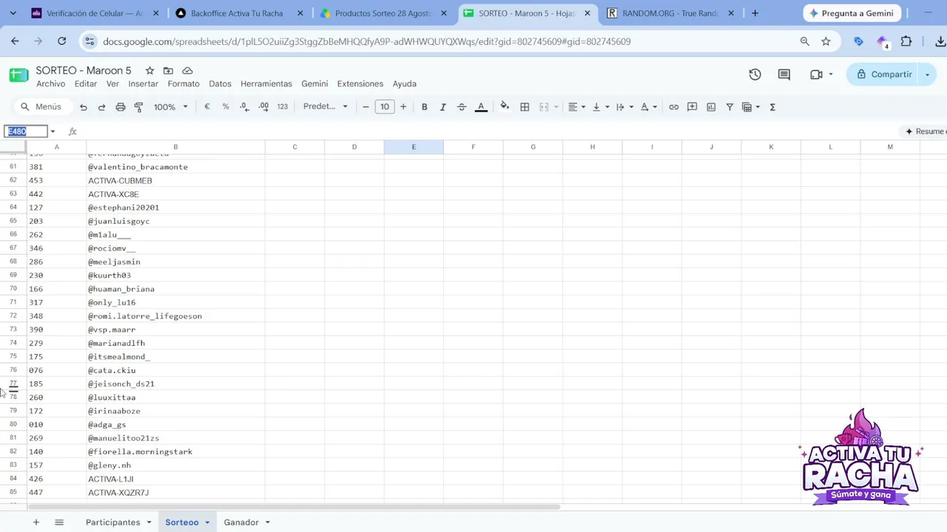Open browser Extensions puzzle icon
The width and height of the screenshot is (947, 532).
[x=906, y=41]
